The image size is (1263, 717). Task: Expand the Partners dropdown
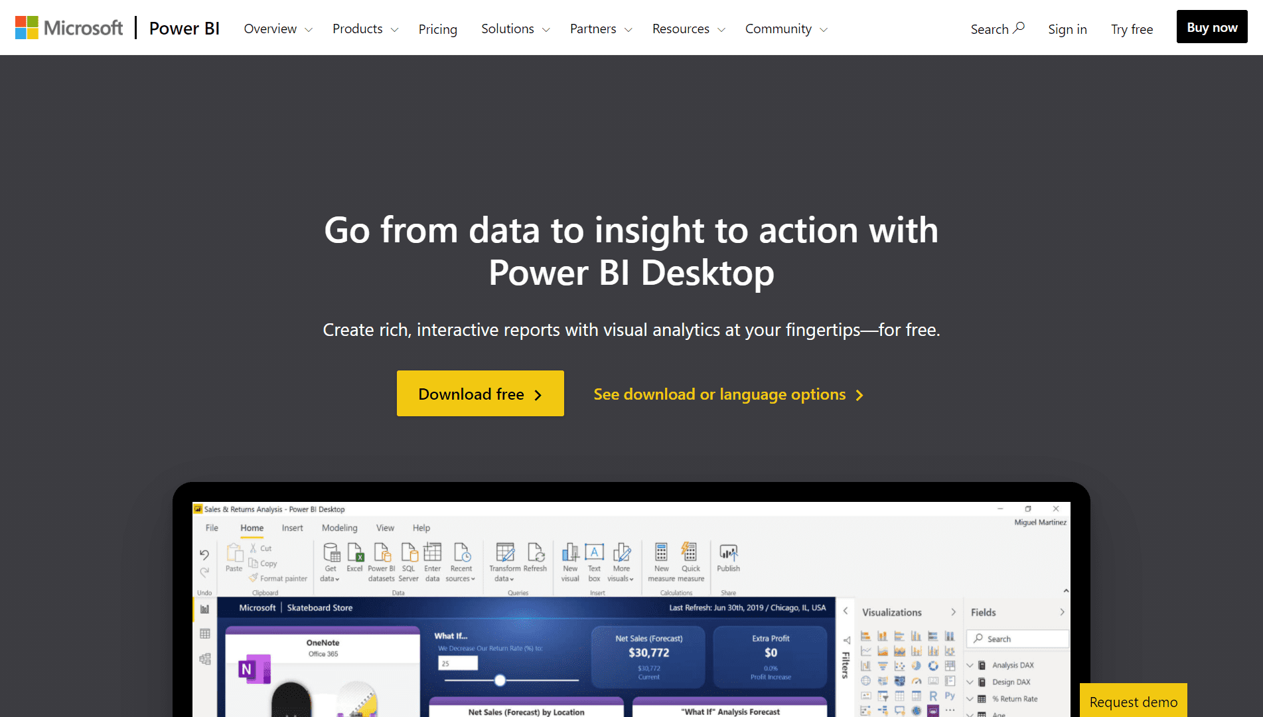point(601,29)
